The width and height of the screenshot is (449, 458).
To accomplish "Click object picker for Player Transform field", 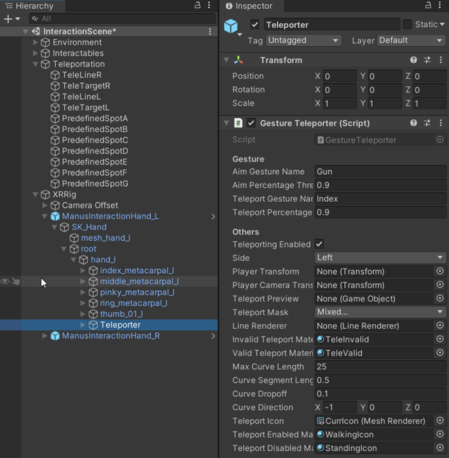I will coord(440,272).
